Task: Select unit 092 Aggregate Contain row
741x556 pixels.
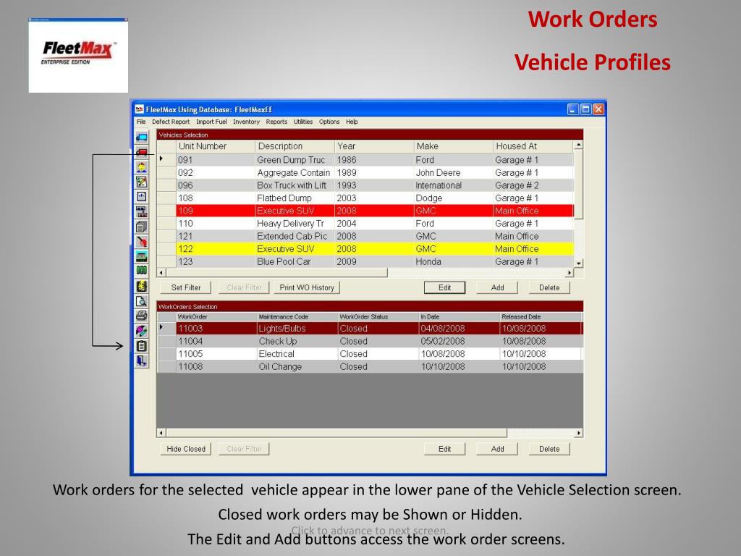Action: click(365, 172)
